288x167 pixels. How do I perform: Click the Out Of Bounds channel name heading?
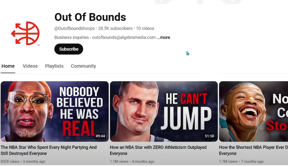click(90, 17)
